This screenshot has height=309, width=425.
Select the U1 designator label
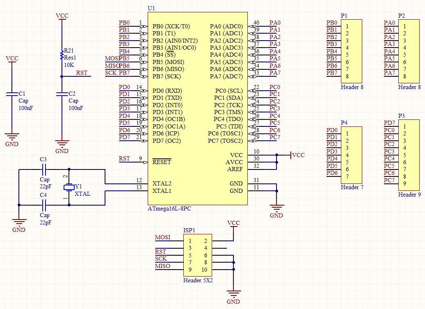pos(151,9)
